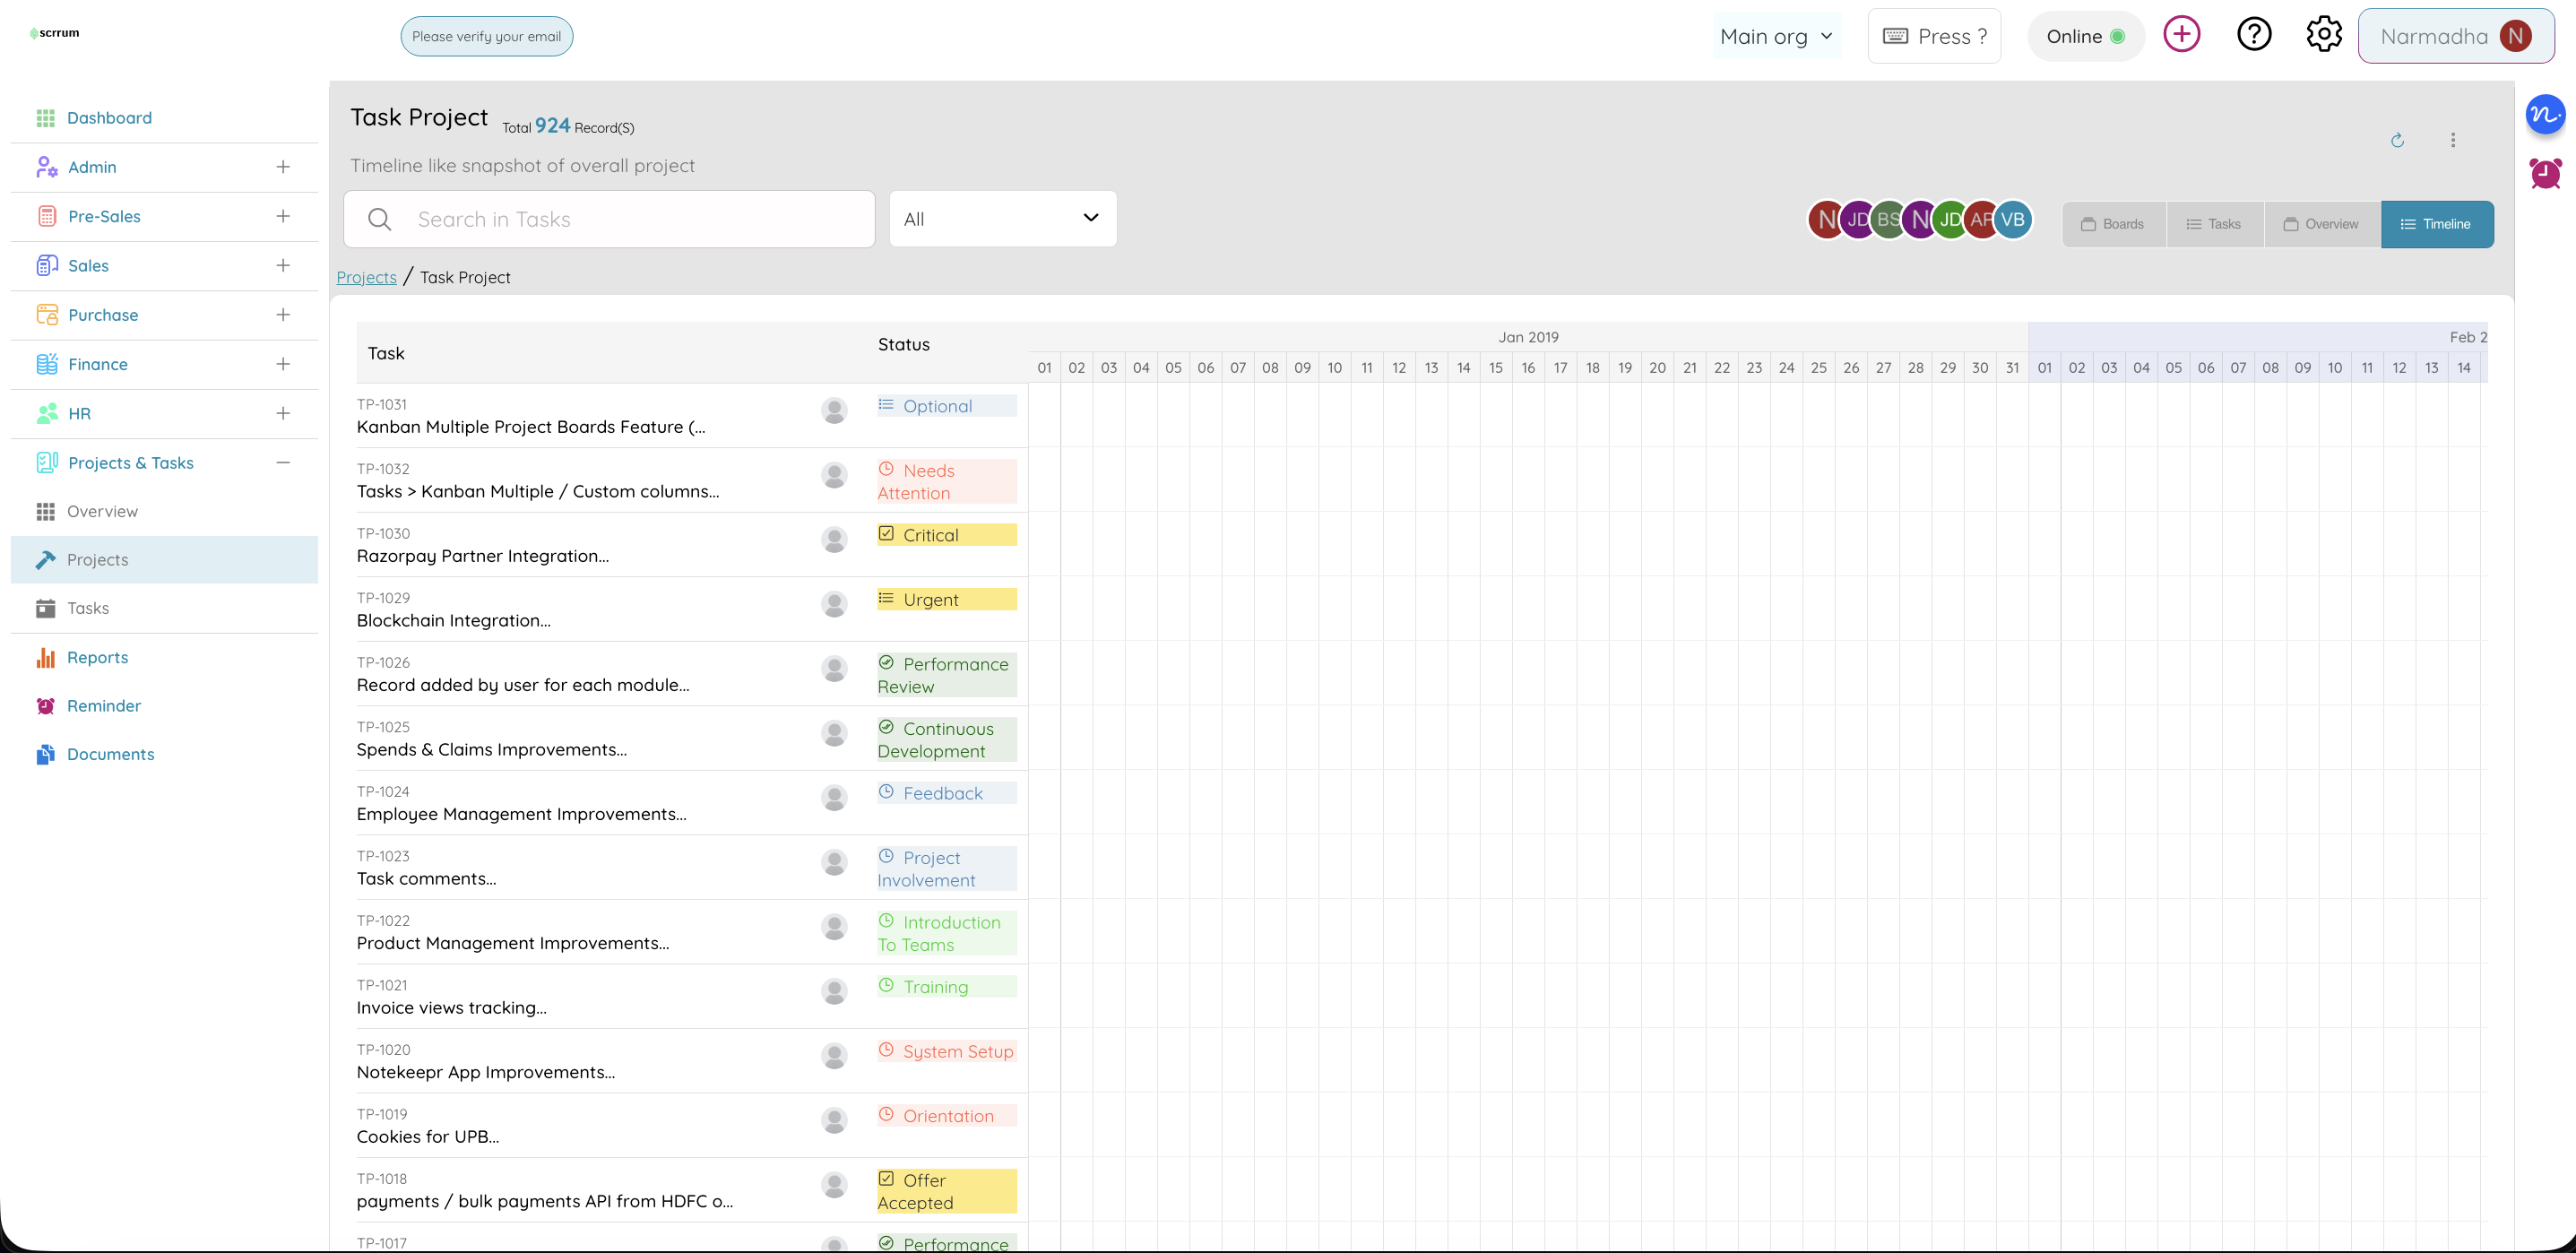Expand the Finance section in sidebar
Screen dimensions: 2576x1253
coord(283,364)
